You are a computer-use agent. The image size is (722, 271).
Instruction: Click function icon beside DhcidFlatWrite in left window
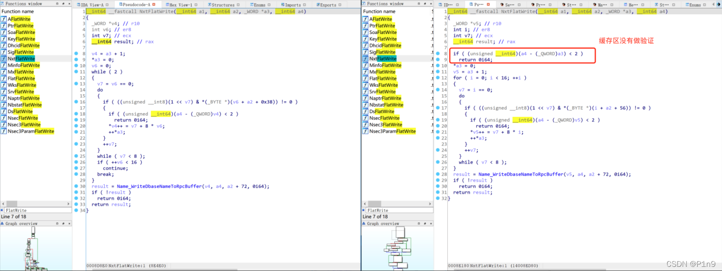4,46
